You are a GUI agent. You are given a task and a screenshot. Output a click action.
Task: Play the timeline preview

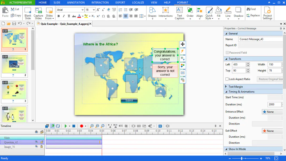click(x=66, y=126)
